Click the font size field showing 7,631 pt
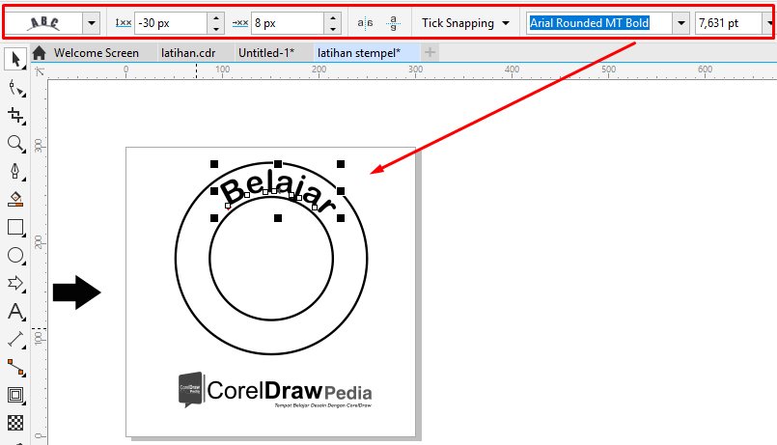The width and height of the screenshot is (777, 445). tap(729, 23)
